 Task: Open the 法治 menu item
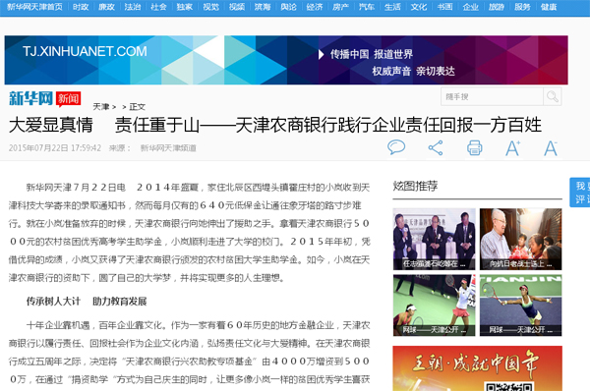[133, 7]
